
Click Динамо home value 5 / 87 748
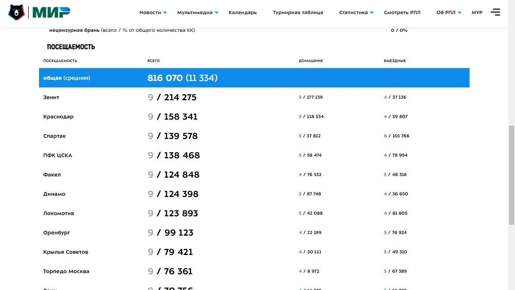(310, 194)
